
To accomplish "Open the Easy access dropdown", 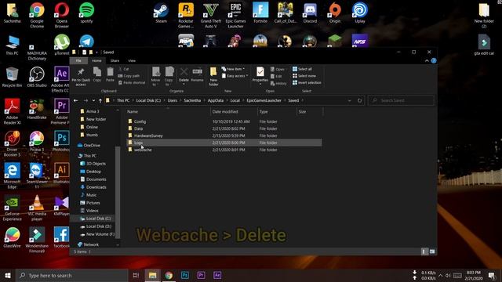I will coord(235,76).
